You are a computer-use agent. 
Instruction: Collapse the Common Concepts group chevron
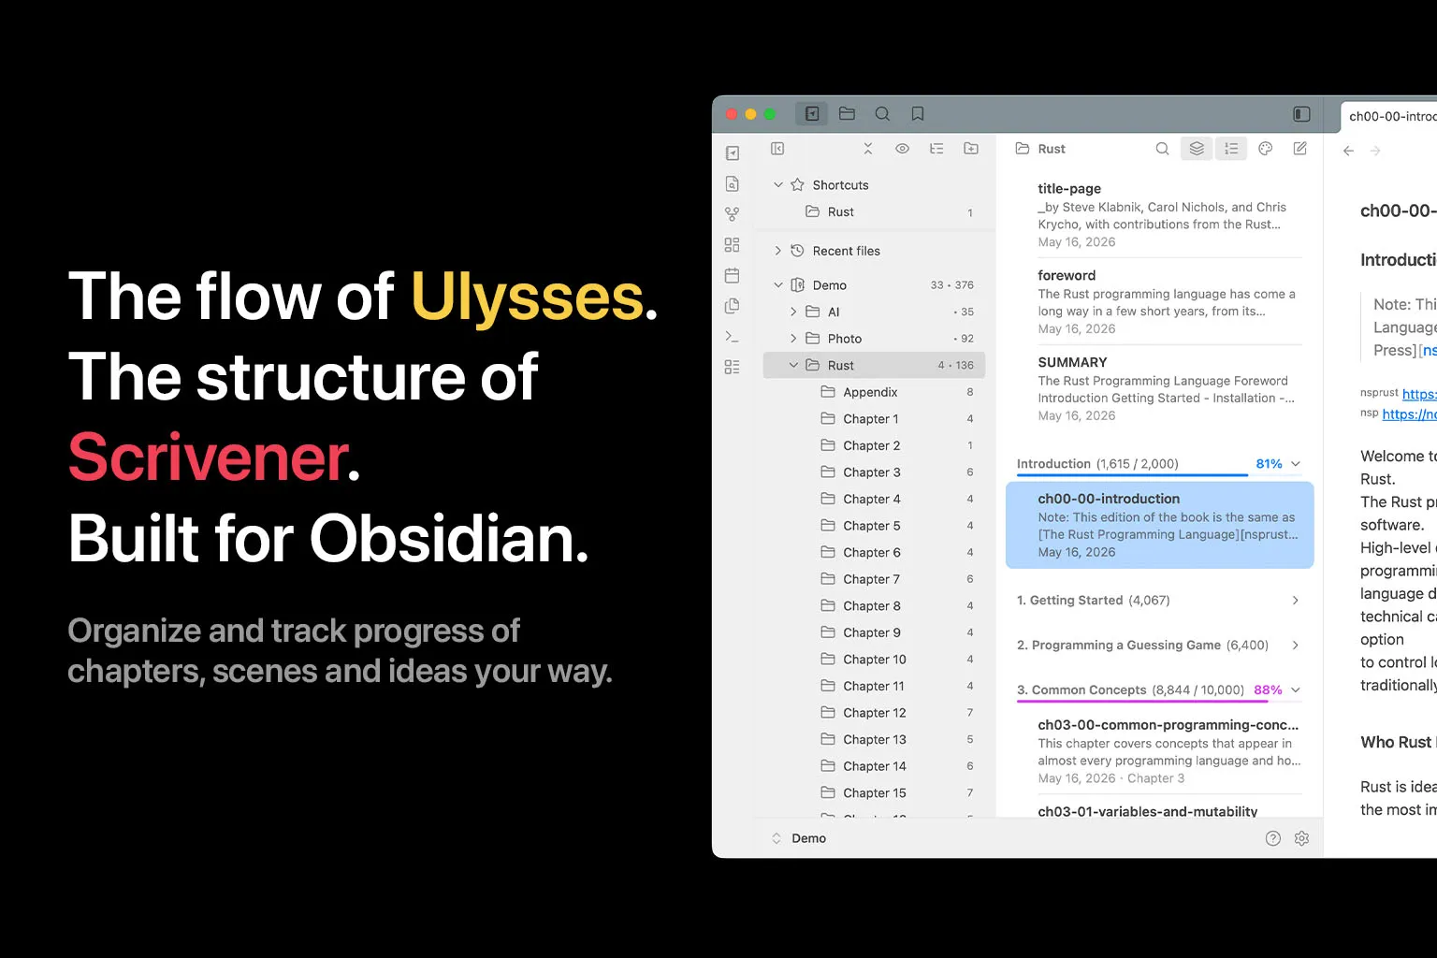tap(1296, 690)
